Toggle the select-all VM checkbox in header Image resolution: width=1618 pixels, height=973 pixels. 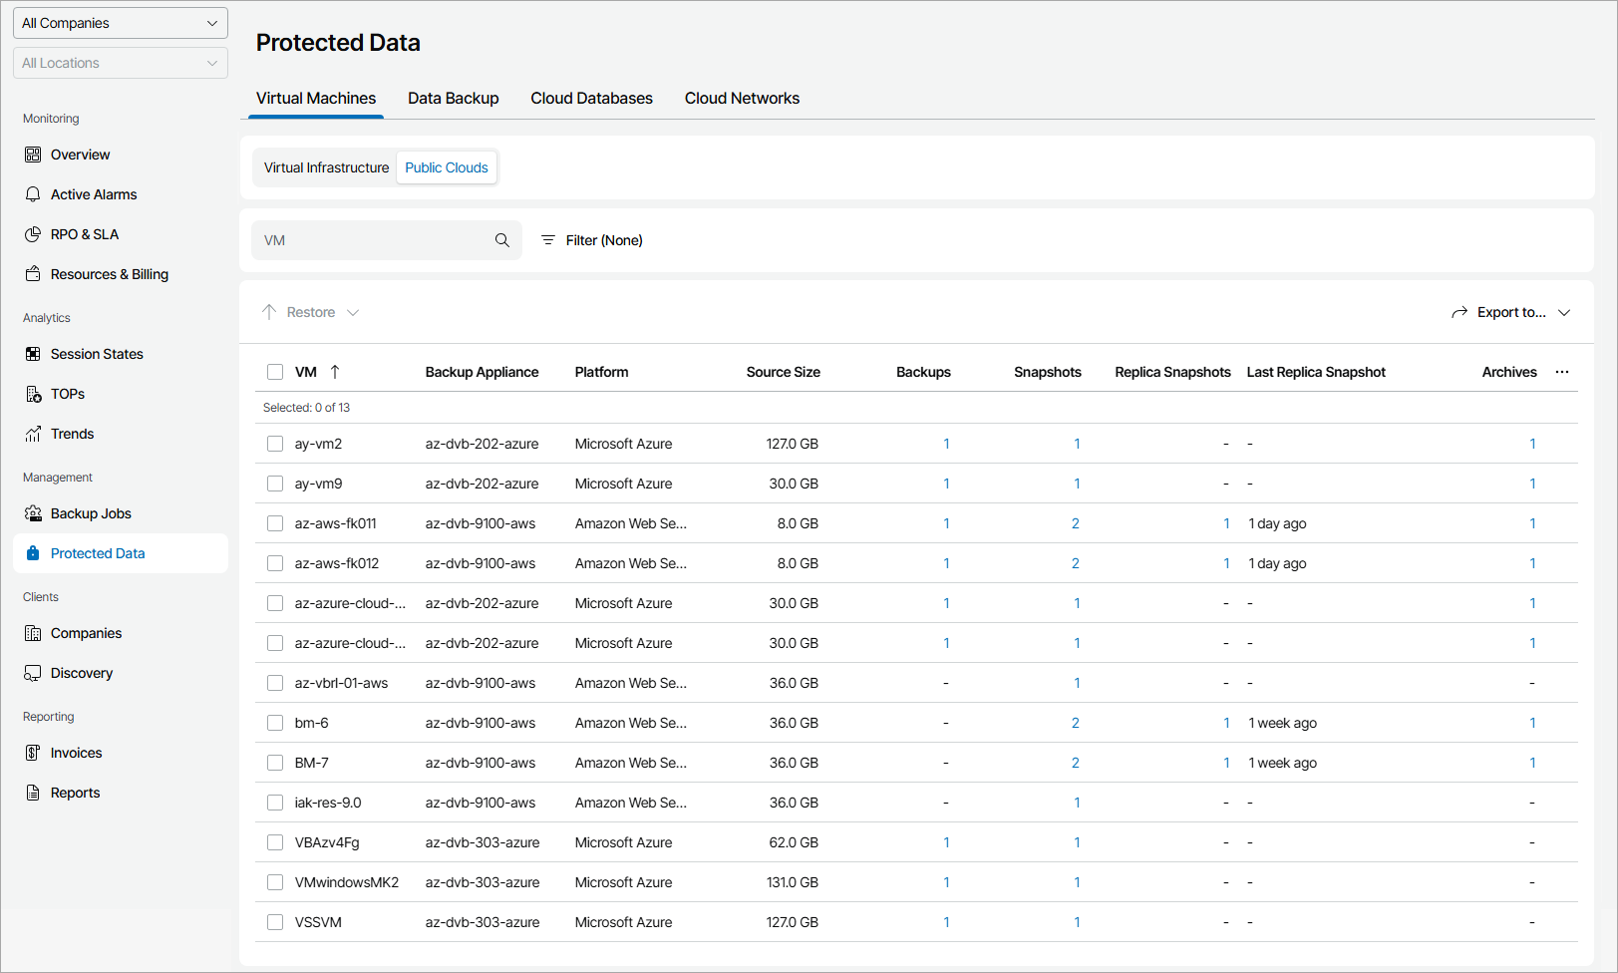[275, 372]
